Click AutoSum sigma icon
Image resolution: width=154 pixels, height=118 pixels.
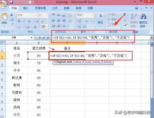tap(125, 14)
